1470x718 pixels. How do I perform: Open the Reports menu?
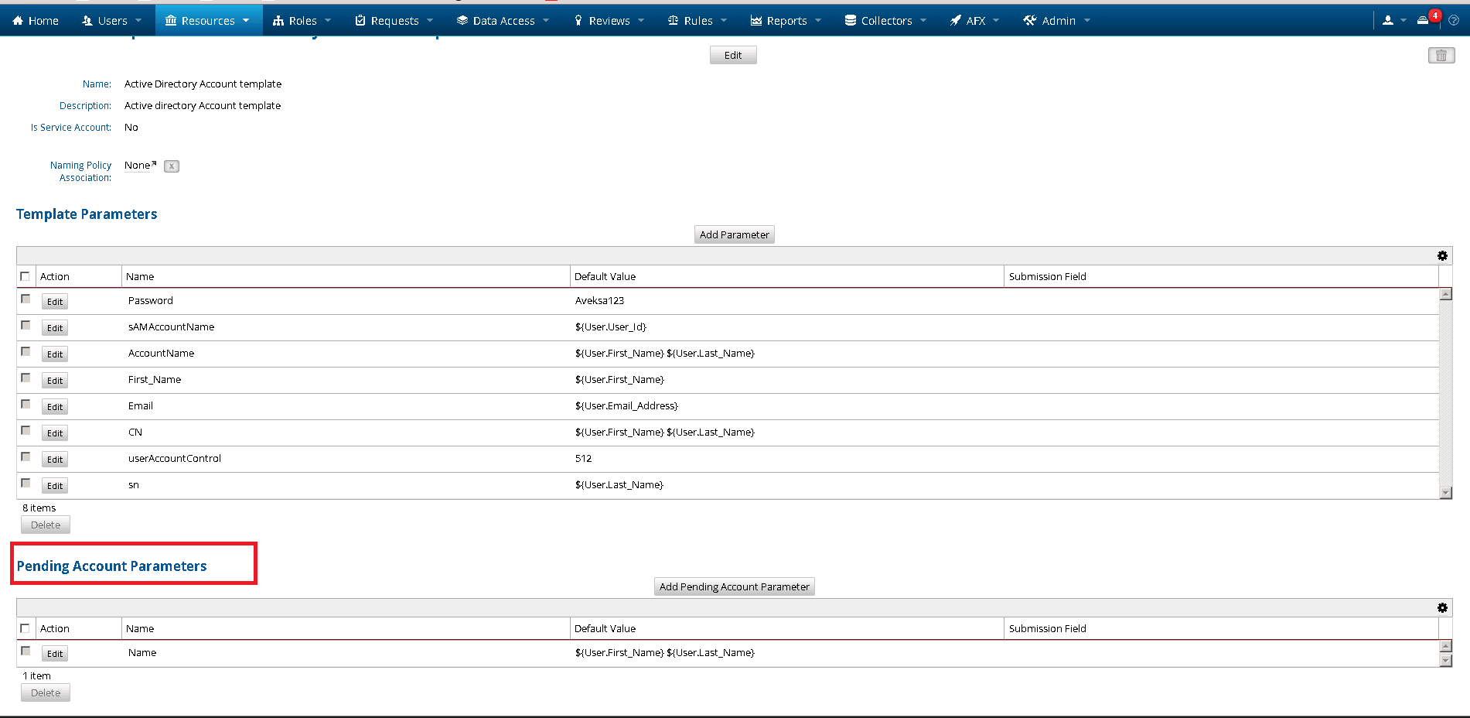tap(786, 21)
